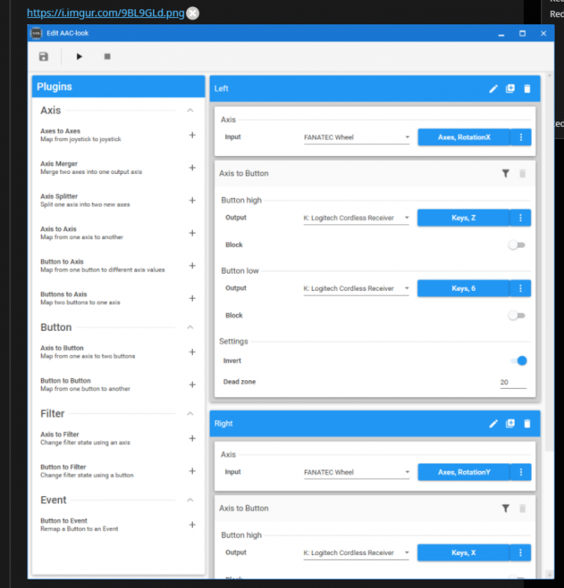
Task: Toggle Block switch under Button low
Action: pyautogui.click(x=515, y=316)
